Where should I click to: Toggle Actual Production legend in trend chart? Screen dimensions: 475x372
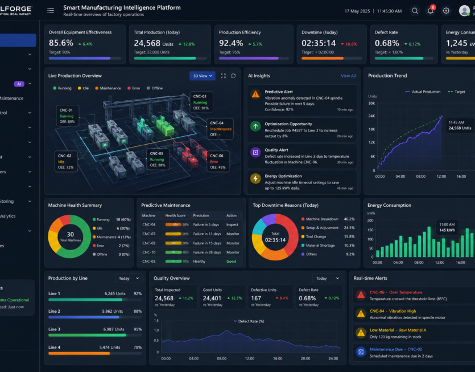click(x=423, y=92)
